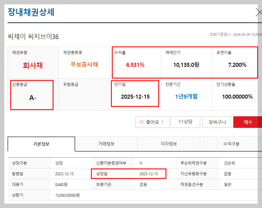Click the A- credit rating value
262x208 pixels.
pyautogui.click(x=33, y=98)
